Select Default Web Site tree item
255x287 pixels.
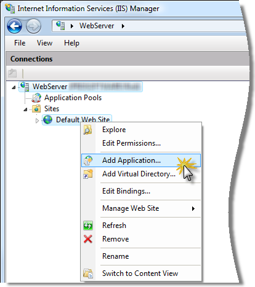tap(77, 120)
